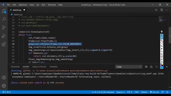Screen dimensions: 171x96
Task: Open the Go menu
Action: [38, 5]
